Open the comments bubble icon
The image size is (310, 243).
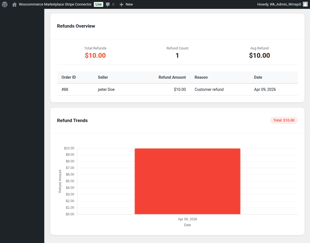tap(108, 4)
